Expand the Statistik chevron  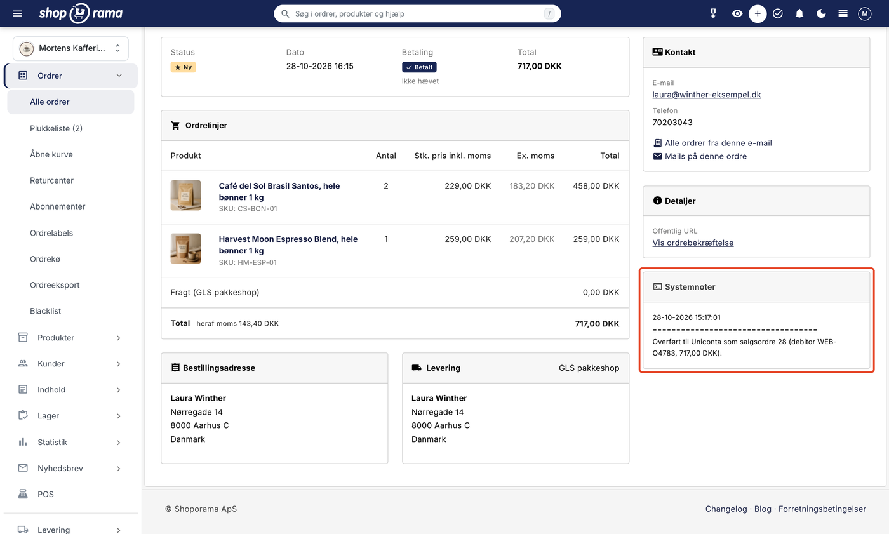[x=119, y=443]
